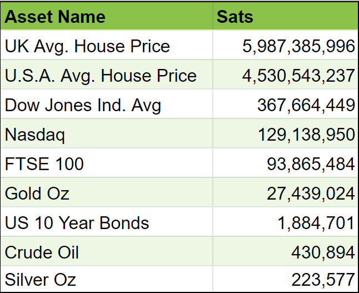The width and height of the screenshot is (359, 293).
Task: Select the cell containing 129,138,950
Action: click(306, 135)
